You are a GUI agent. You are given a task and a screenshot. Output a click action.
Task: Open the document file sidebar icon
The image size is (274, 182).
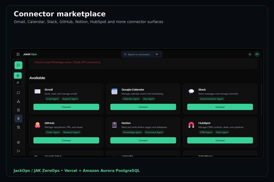click(x=18, y=110)
